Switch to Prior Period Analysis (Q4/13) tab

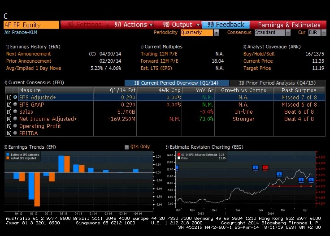click(x=278, y=83)
